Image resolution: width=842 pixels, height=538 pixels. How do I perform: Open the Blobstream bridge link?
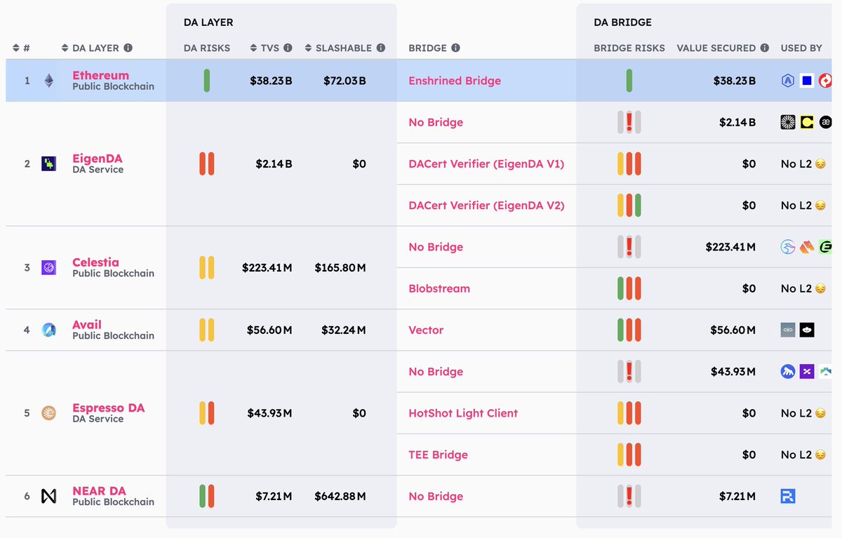pyautogui.click(x=439, y=288)
